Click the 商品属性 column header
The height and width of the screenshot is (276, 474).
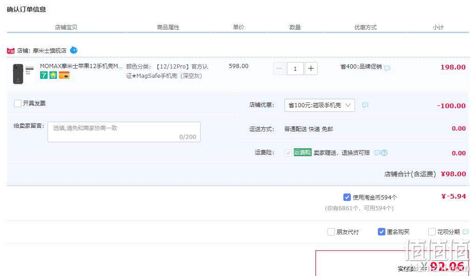pos(168,28)
